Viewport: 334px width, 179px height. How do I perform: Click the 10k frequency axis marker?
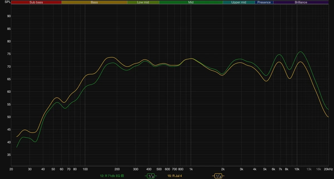[x=297, y=169]
